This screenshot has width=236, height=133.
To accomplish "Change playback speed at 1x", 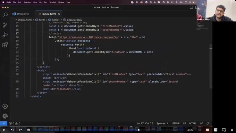I will (200, 130).
